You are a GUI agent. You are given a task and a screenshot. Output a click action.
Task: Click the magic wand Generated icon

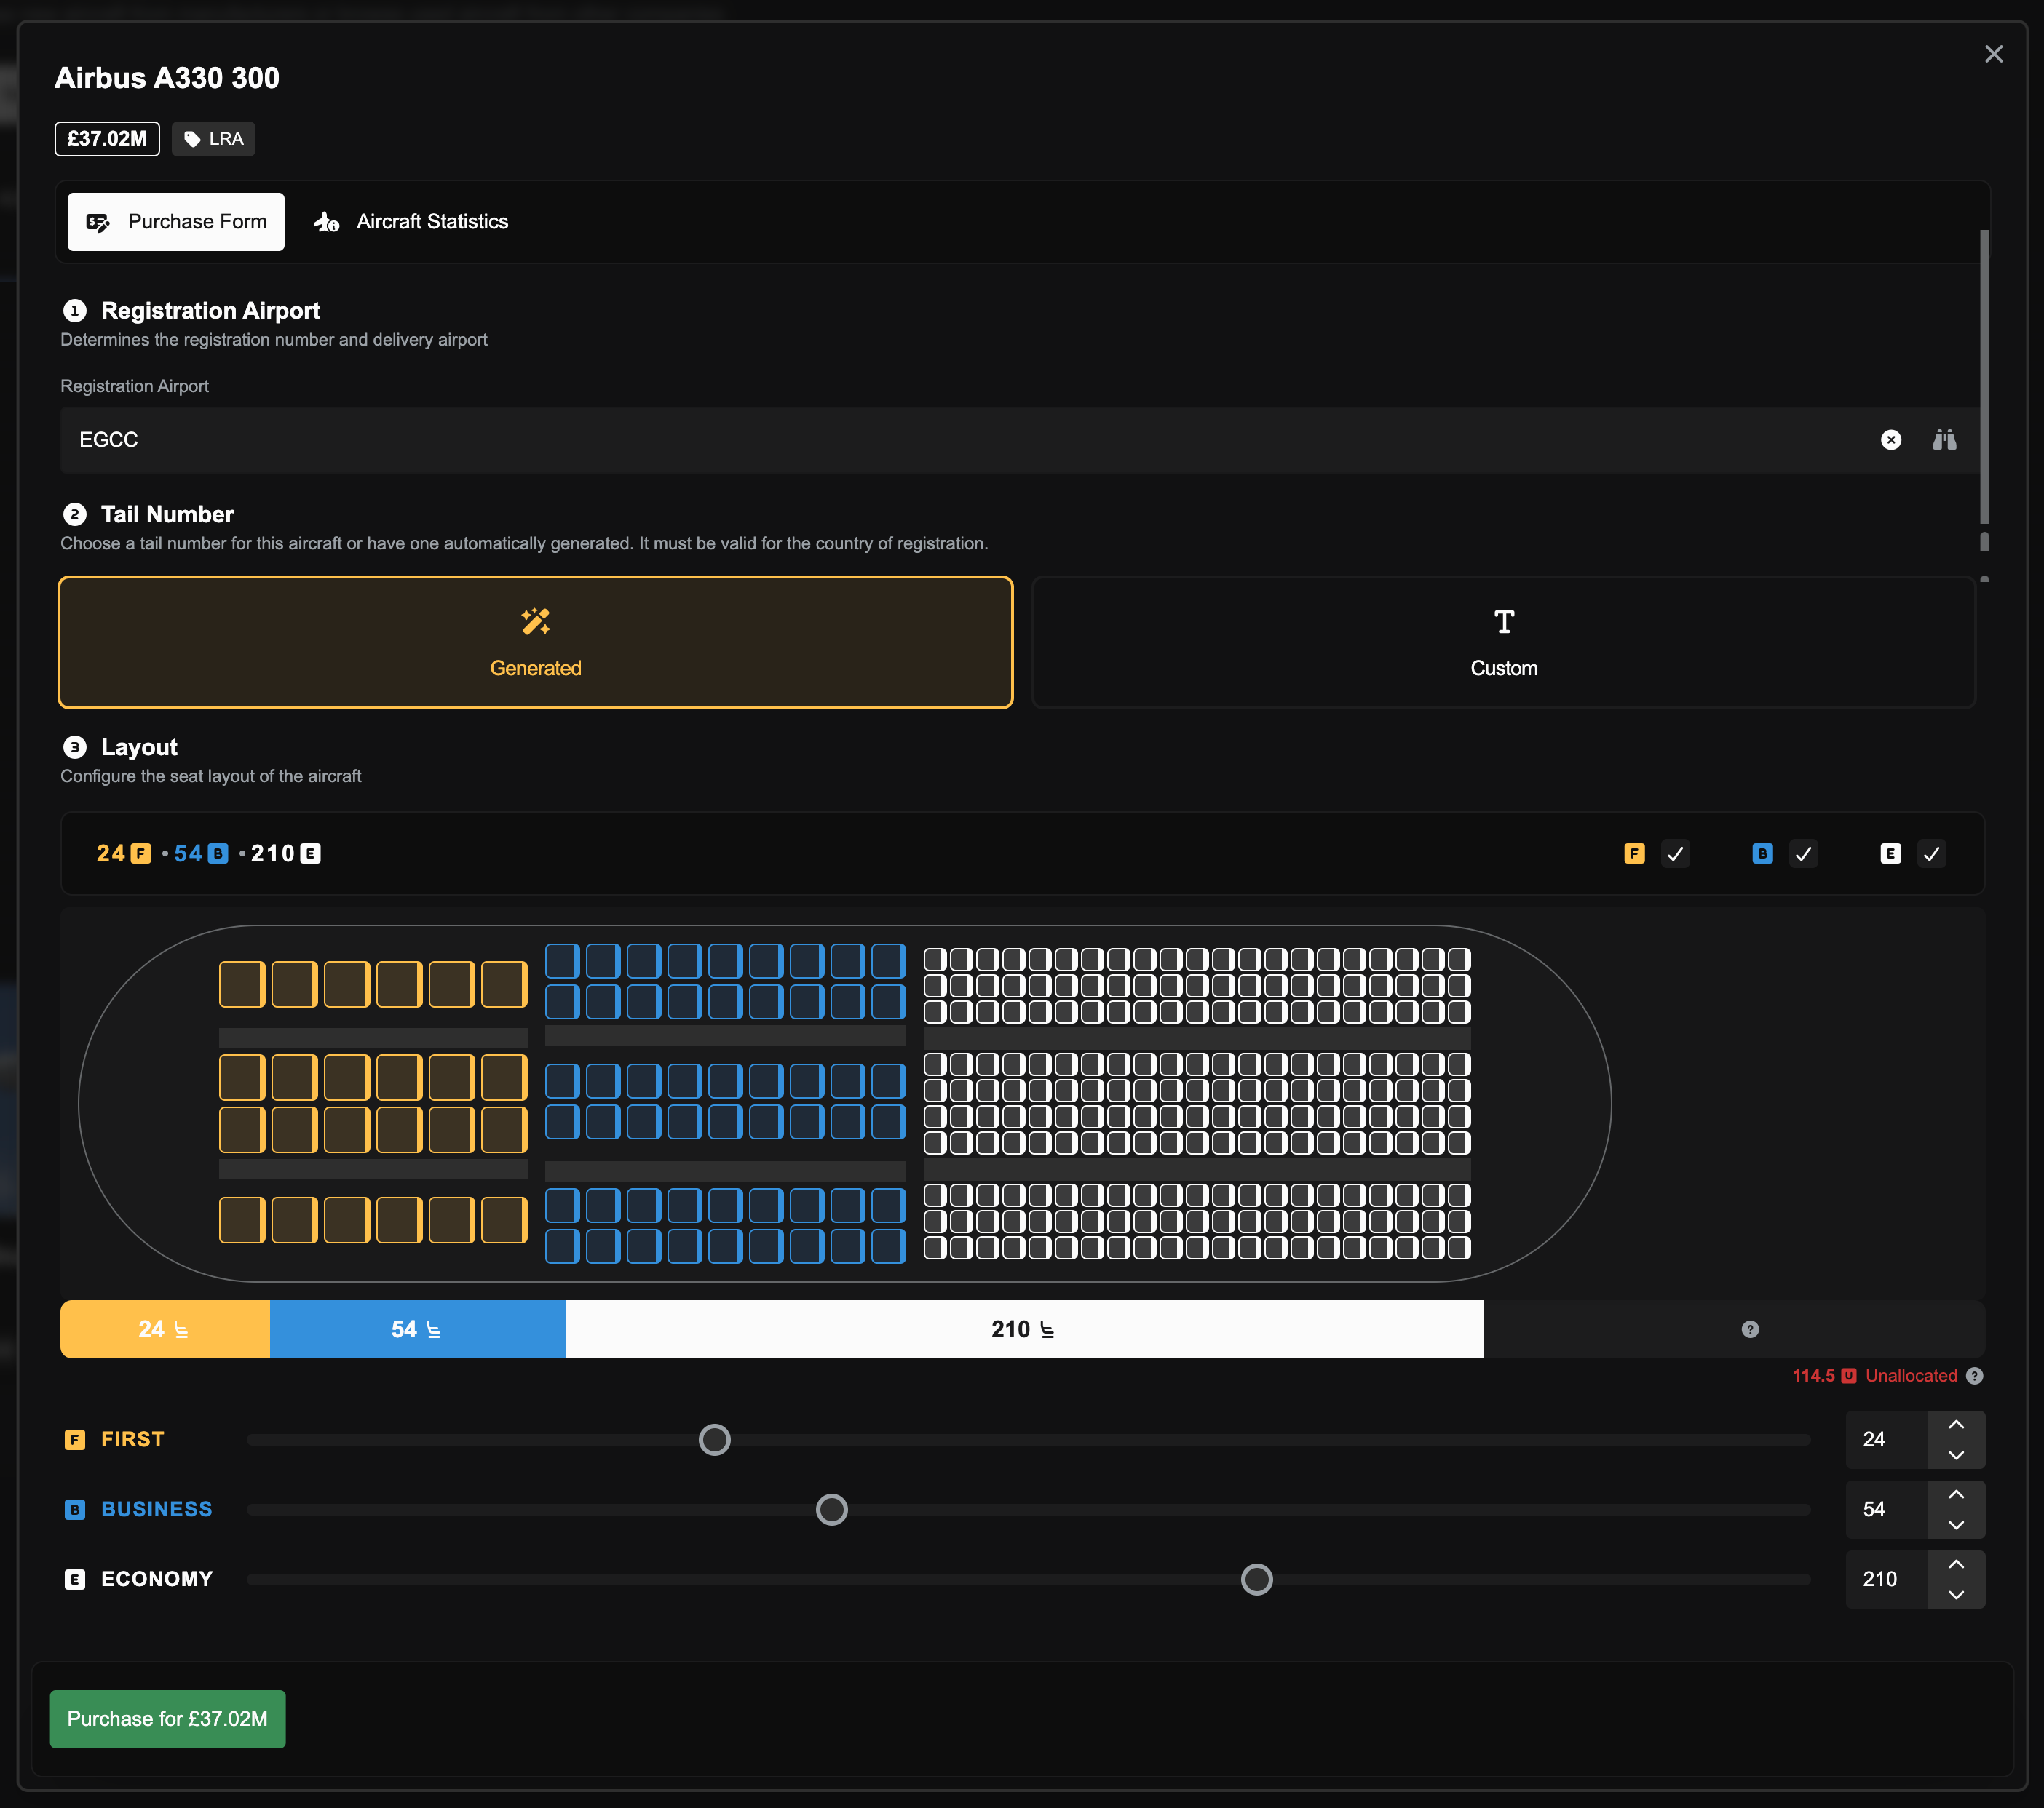click(x=535, y=621)
